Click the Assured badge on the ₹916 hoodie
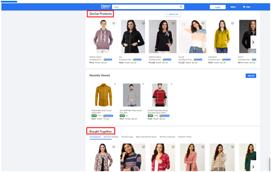The width and height of the screenshot is (271, 172). (x=108, y=60)
